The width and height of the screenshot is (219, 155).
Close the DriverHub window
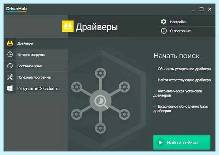click(x=210, y=9)
